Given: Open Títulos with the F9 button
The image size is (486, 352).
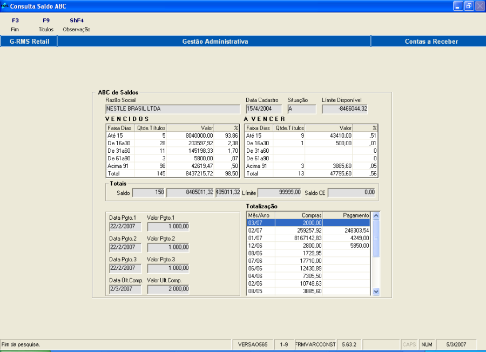Looking at the screenshot, I should tap(46, 25).
